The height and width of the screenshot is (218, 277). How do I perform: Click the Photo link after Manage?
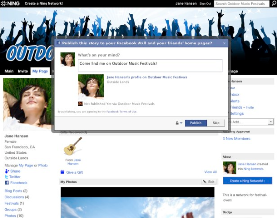43,165
